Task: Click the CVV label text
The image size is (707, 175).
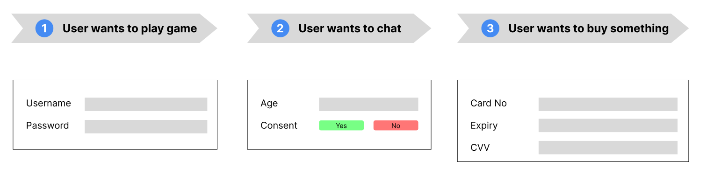Action: click(x=480, y=148)
